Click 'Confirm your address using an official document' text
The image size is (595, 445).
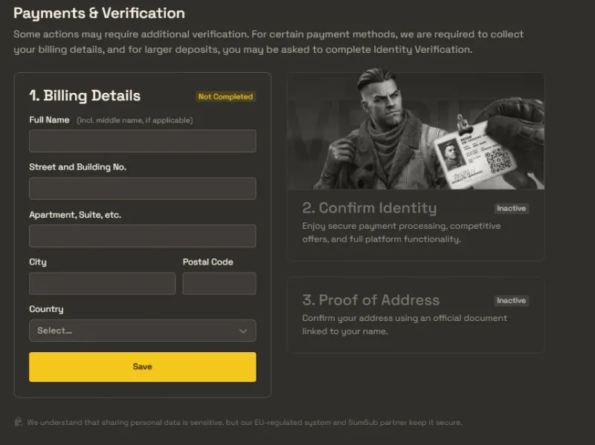click(405, 325)
